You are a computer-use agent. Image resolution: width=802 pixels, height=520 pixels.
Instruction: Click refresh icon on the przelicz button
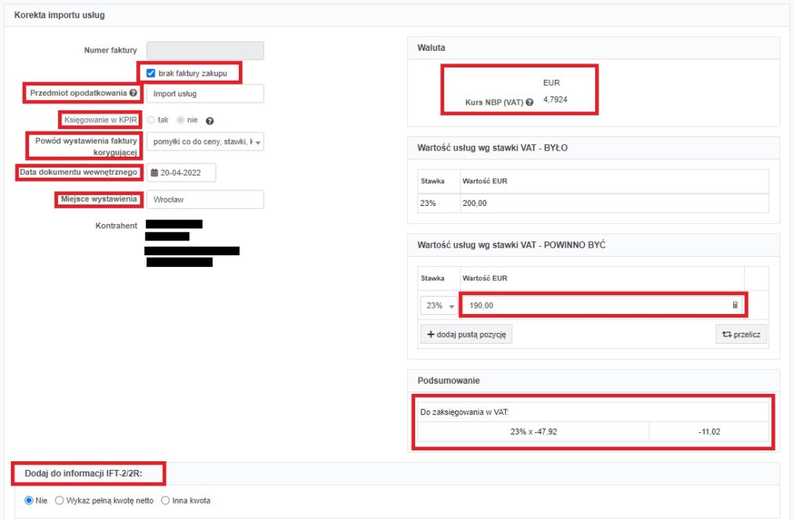729,334
